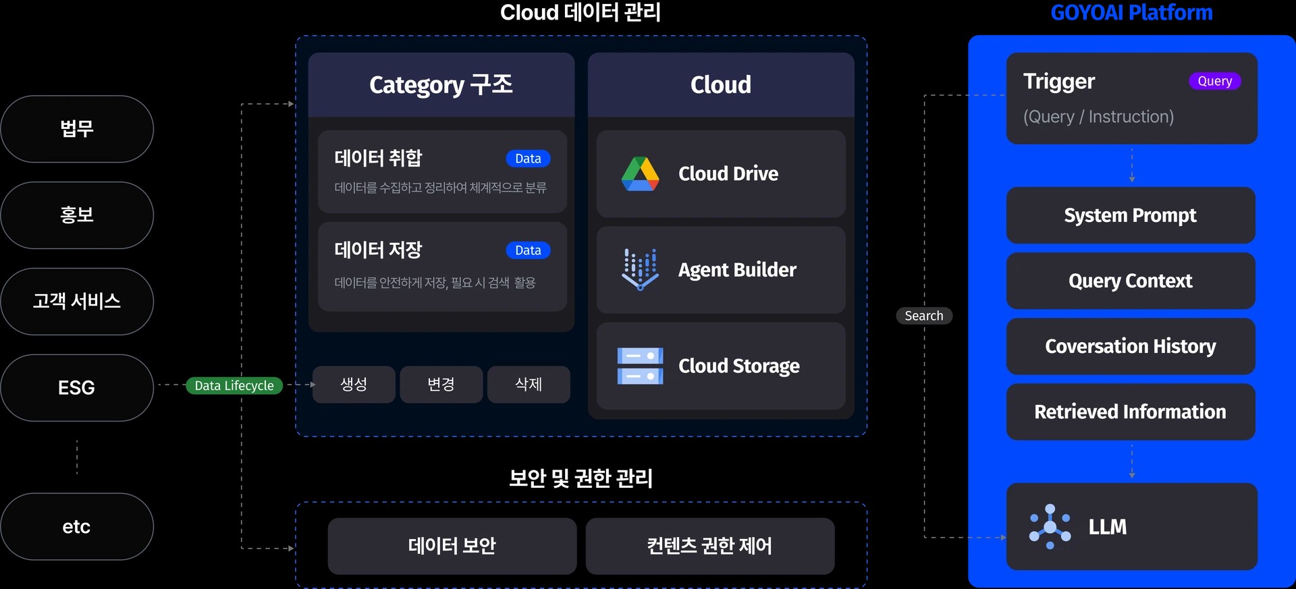This screenshot has height=589, width=1296.
Task: Click the LLM network node icon
Action: (x=1050, y=526)
